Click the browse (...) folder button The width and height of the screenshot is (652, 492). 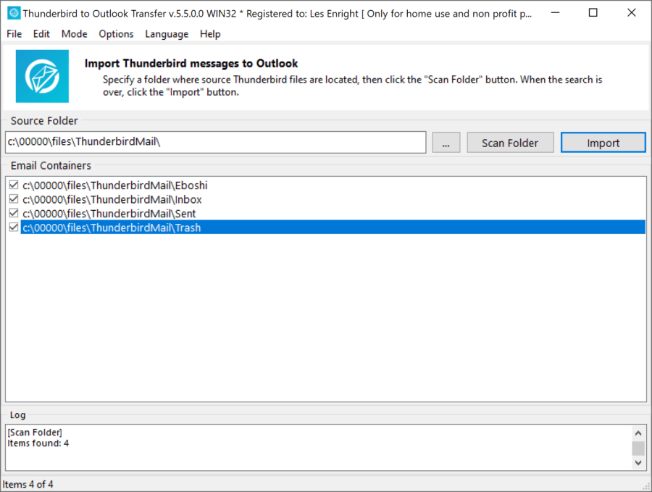pyautogui.click(x=446, y=143)
